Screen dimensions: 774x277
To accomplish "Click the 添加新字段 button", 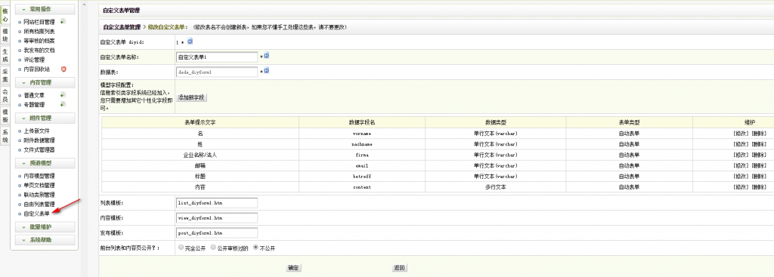I will pyautogui.click(x=191, y=97).
